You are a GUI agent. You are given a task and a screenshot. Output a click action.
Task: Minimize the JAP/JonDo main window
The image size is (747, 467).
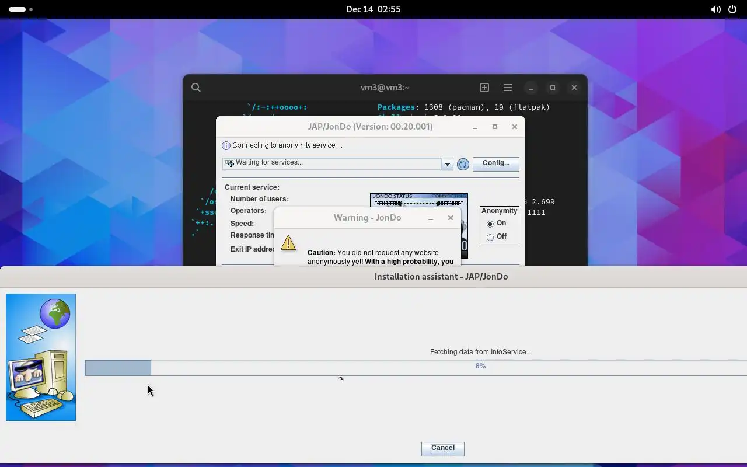(475, 127)
